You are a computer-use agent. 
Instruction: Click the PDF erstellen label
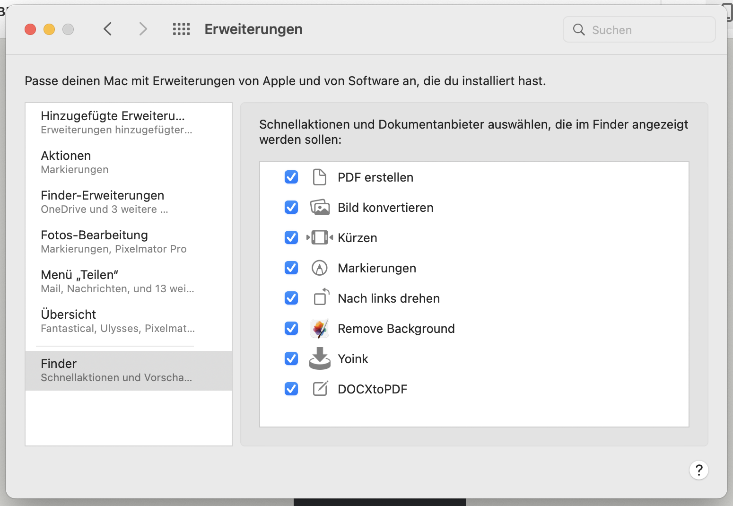375,177
